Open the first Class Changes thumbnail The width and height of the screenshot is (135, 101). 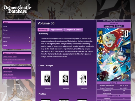pyautogui.click(x=46, y=78)
